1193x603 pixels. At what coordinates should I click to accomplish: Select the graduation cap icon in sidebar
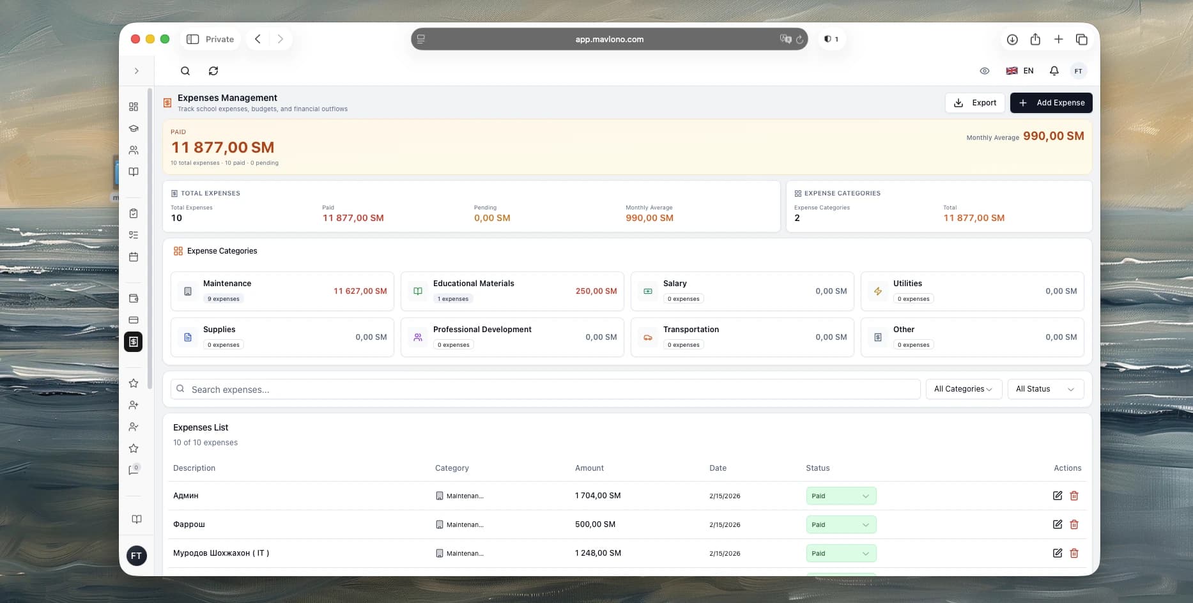tap(134, 128)
